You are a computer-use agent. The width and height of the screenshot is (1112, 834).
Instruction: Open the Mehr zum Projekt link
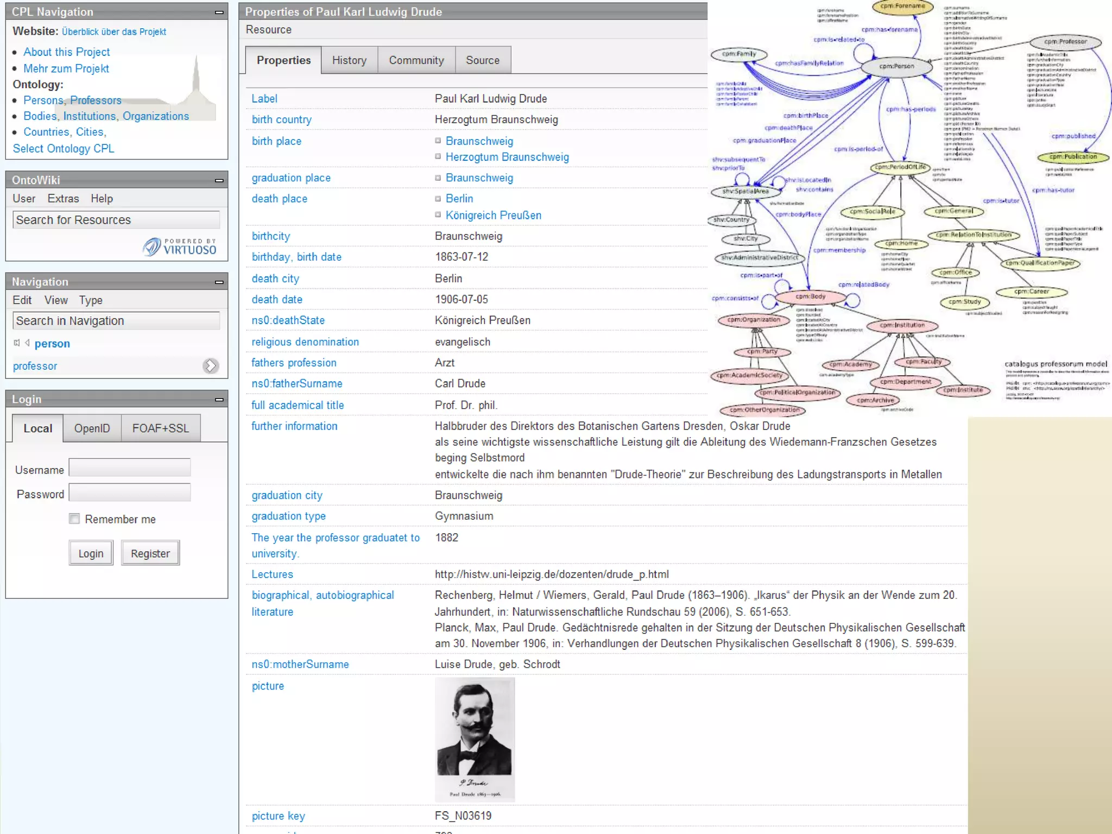(x=66, y=68)
